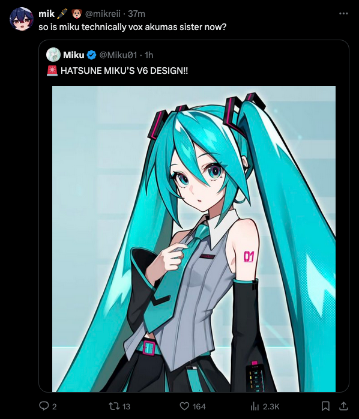Like the post with heart icon
359x419 pixels.
[x=184, y=406]
